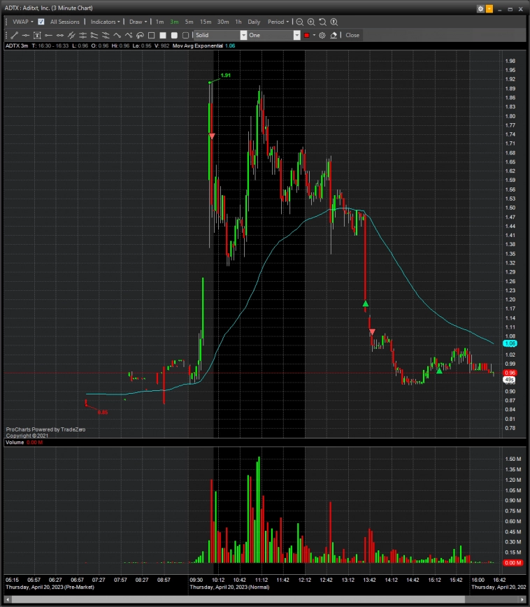530x607 pixels.
Task: Select the two-point segment line tool
Action: [60, 35]
